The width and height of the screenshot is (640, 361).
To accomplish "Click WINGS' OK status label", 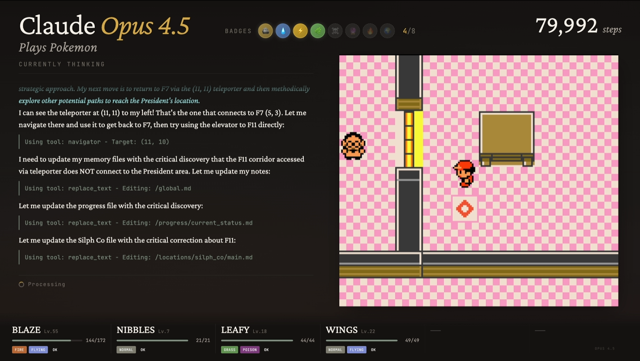I will pyautogui.click(x=373, y=350).
